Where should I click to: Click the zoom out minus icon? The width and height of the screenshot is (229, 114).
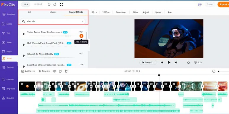point(214,71)
